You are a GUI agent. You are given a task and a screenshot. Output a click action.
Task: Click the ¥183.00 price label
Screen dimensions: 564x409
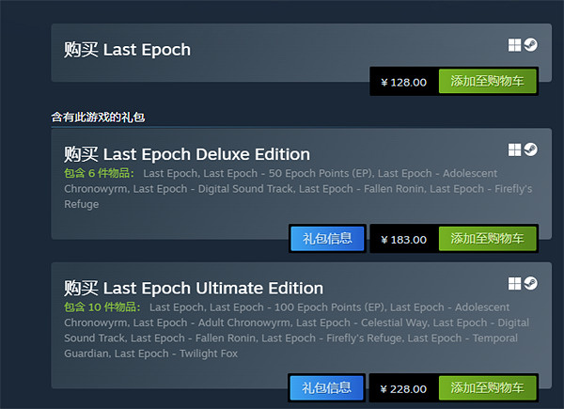[404, 239]
